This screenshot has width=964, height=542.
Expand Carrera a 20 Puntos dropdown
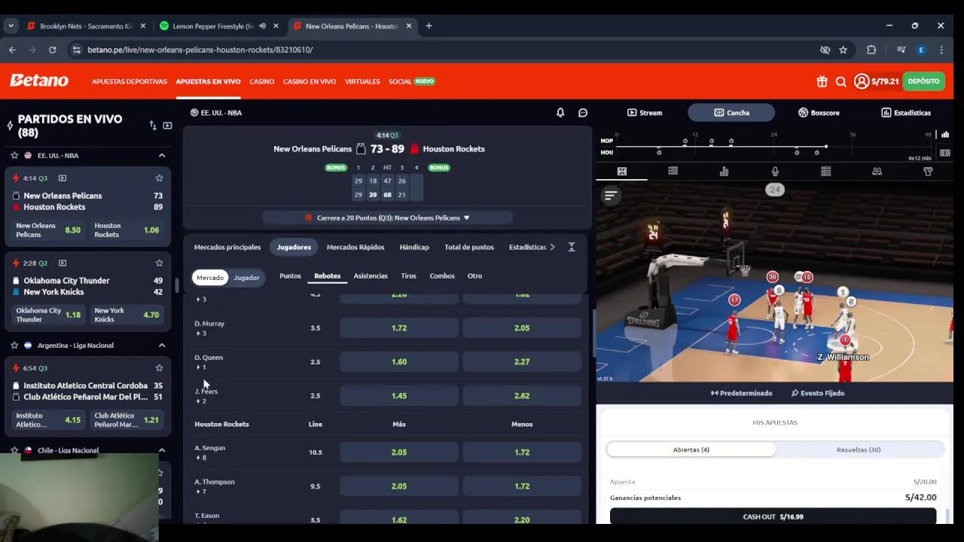pos(388,218)
